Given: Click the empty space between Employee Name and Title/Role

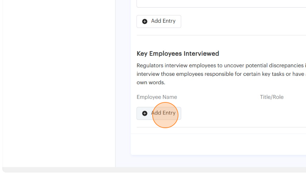Looking at the screenshot, I should (x=218, y=97).
